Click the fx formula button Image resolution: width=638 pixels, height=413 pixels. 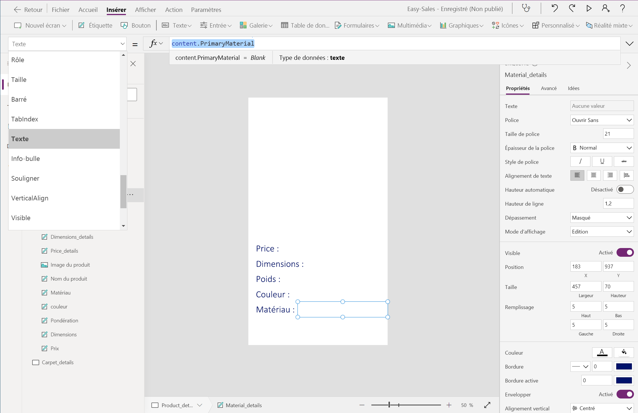156,44
